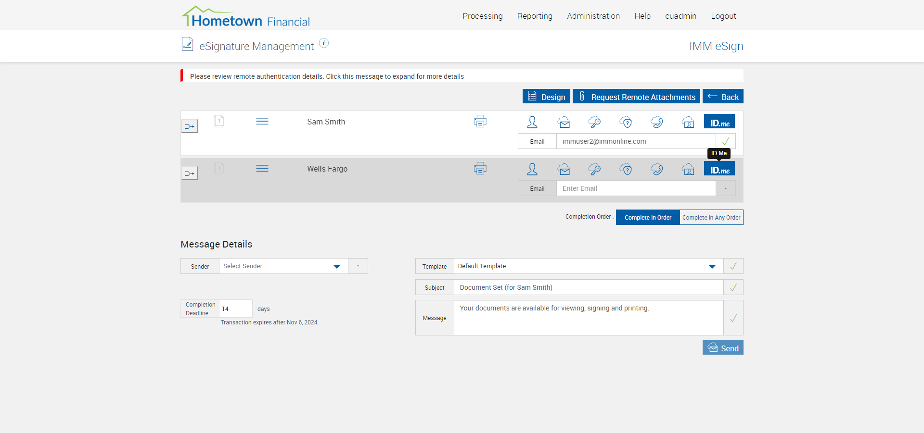The width and height of the screenshot is (924, 433).
Task: Open the Reporting menu
Action: [535, 16]
